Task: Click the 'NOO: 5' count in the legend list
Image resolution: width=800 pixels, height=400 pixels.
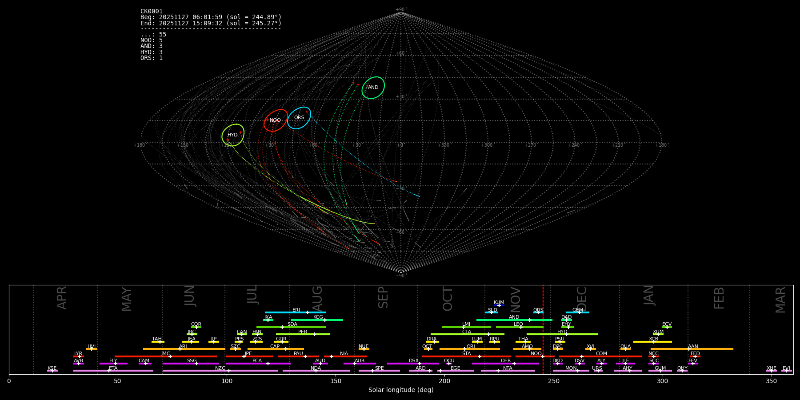Action: [152, 40]
